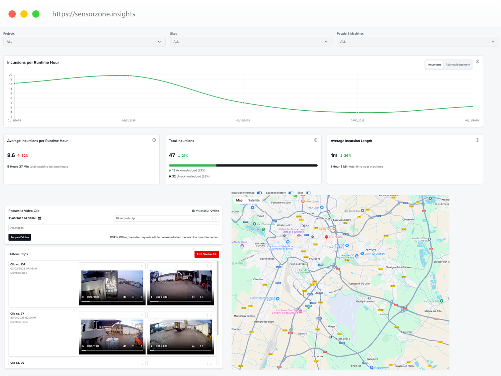501x376 pixels.
Task: Click the 03/12/2025 data point on chart
Action: click(243, 103)
